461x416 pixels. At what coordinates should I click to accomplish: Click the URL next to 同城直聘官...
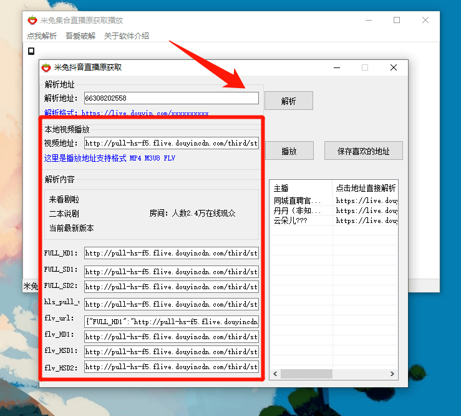coord(366,201)
